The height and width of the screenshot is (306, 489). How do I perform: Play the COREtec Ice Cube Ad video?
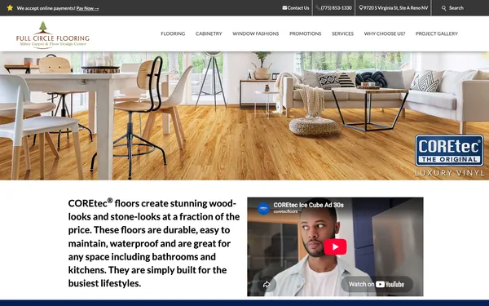tap(335, 246)
